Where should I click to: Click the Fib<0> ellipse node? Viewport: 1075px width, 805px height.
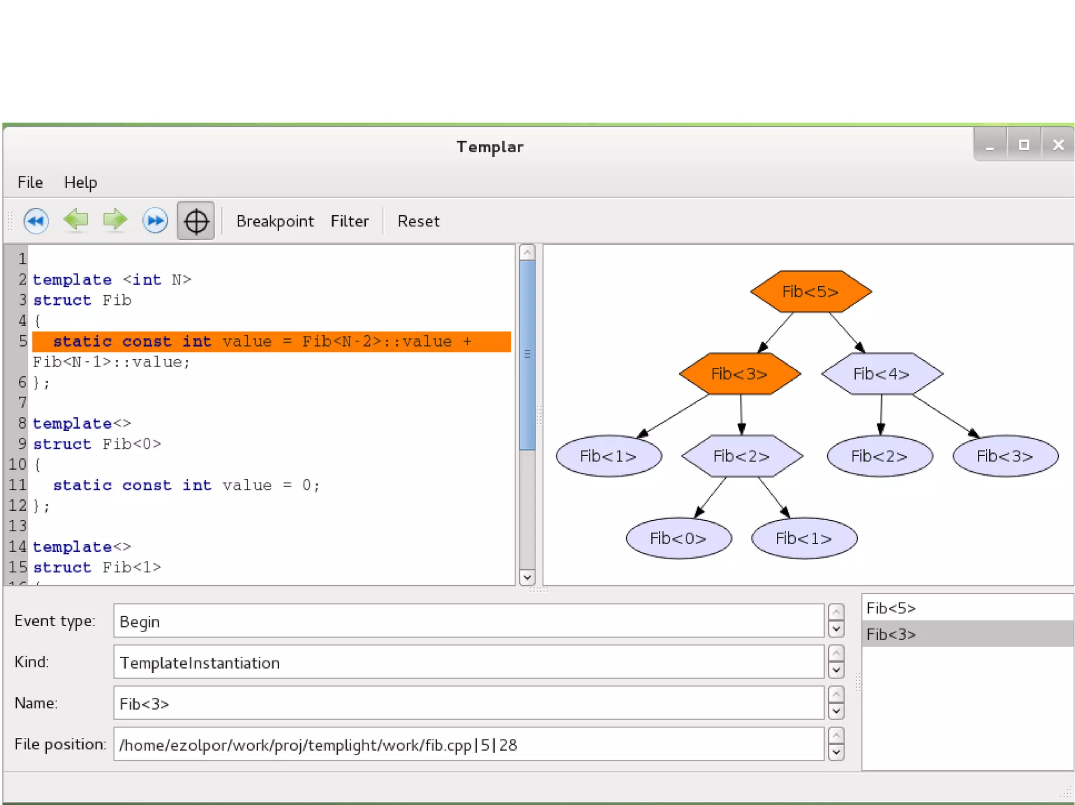click(x=678, y=538)
